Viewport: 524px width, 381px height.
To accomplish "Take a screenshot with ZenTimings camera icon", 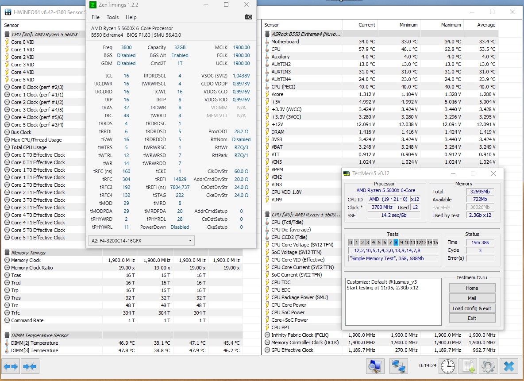I will click(x=249, y=17).
